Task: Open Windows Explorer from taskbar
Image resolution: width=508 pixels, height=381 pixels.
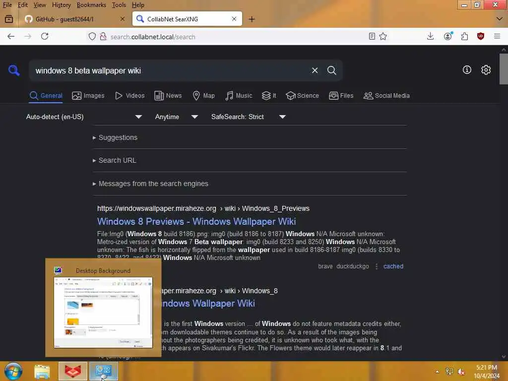Action: point(42,371)
